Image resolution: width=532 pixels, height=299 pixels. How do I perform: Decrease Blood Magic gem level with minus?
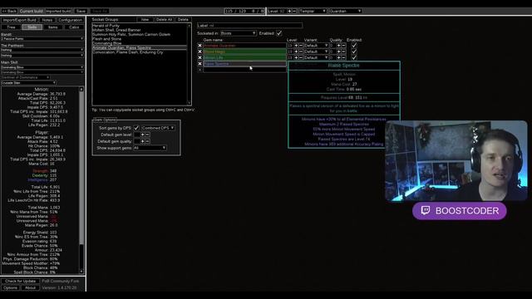coord(301,51)
